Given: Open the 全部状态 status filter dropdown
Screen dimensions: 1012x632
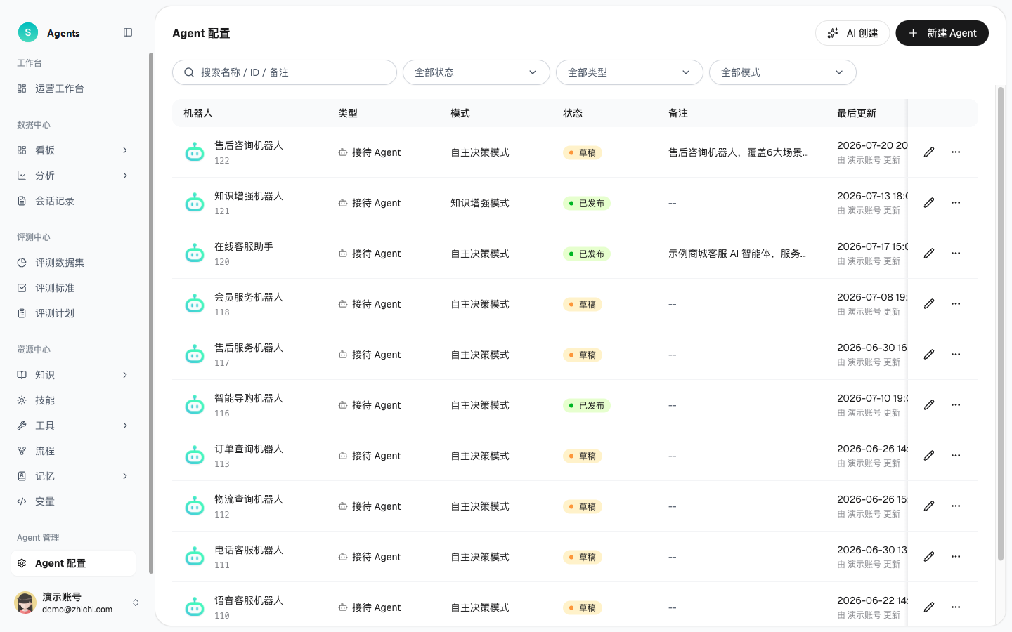Looking at the screenshot, I should pos(476,72).
